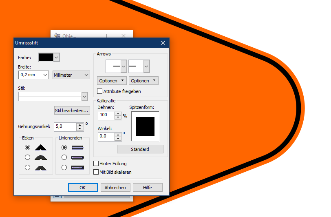This screenshot has height=217, width=331.
Task: Click the Winkel angle field
Action: (x=106, y=137)
